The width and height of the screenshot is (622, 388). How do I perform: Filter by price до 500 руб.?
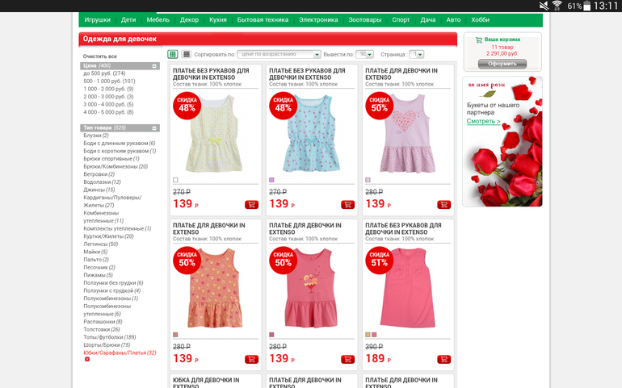(x=104, y=73)
